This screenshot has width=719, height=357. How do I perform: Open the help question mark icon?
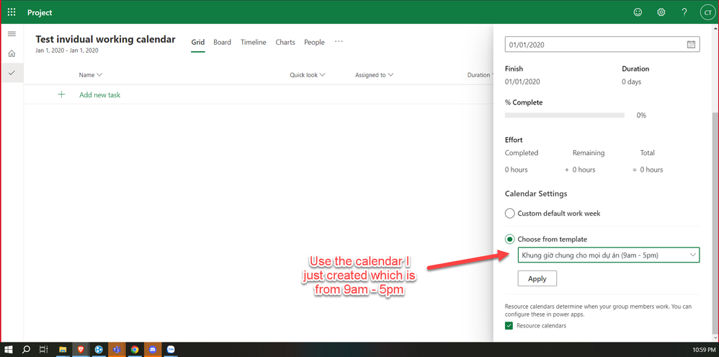pyautogui.click(x=684, y=12)
